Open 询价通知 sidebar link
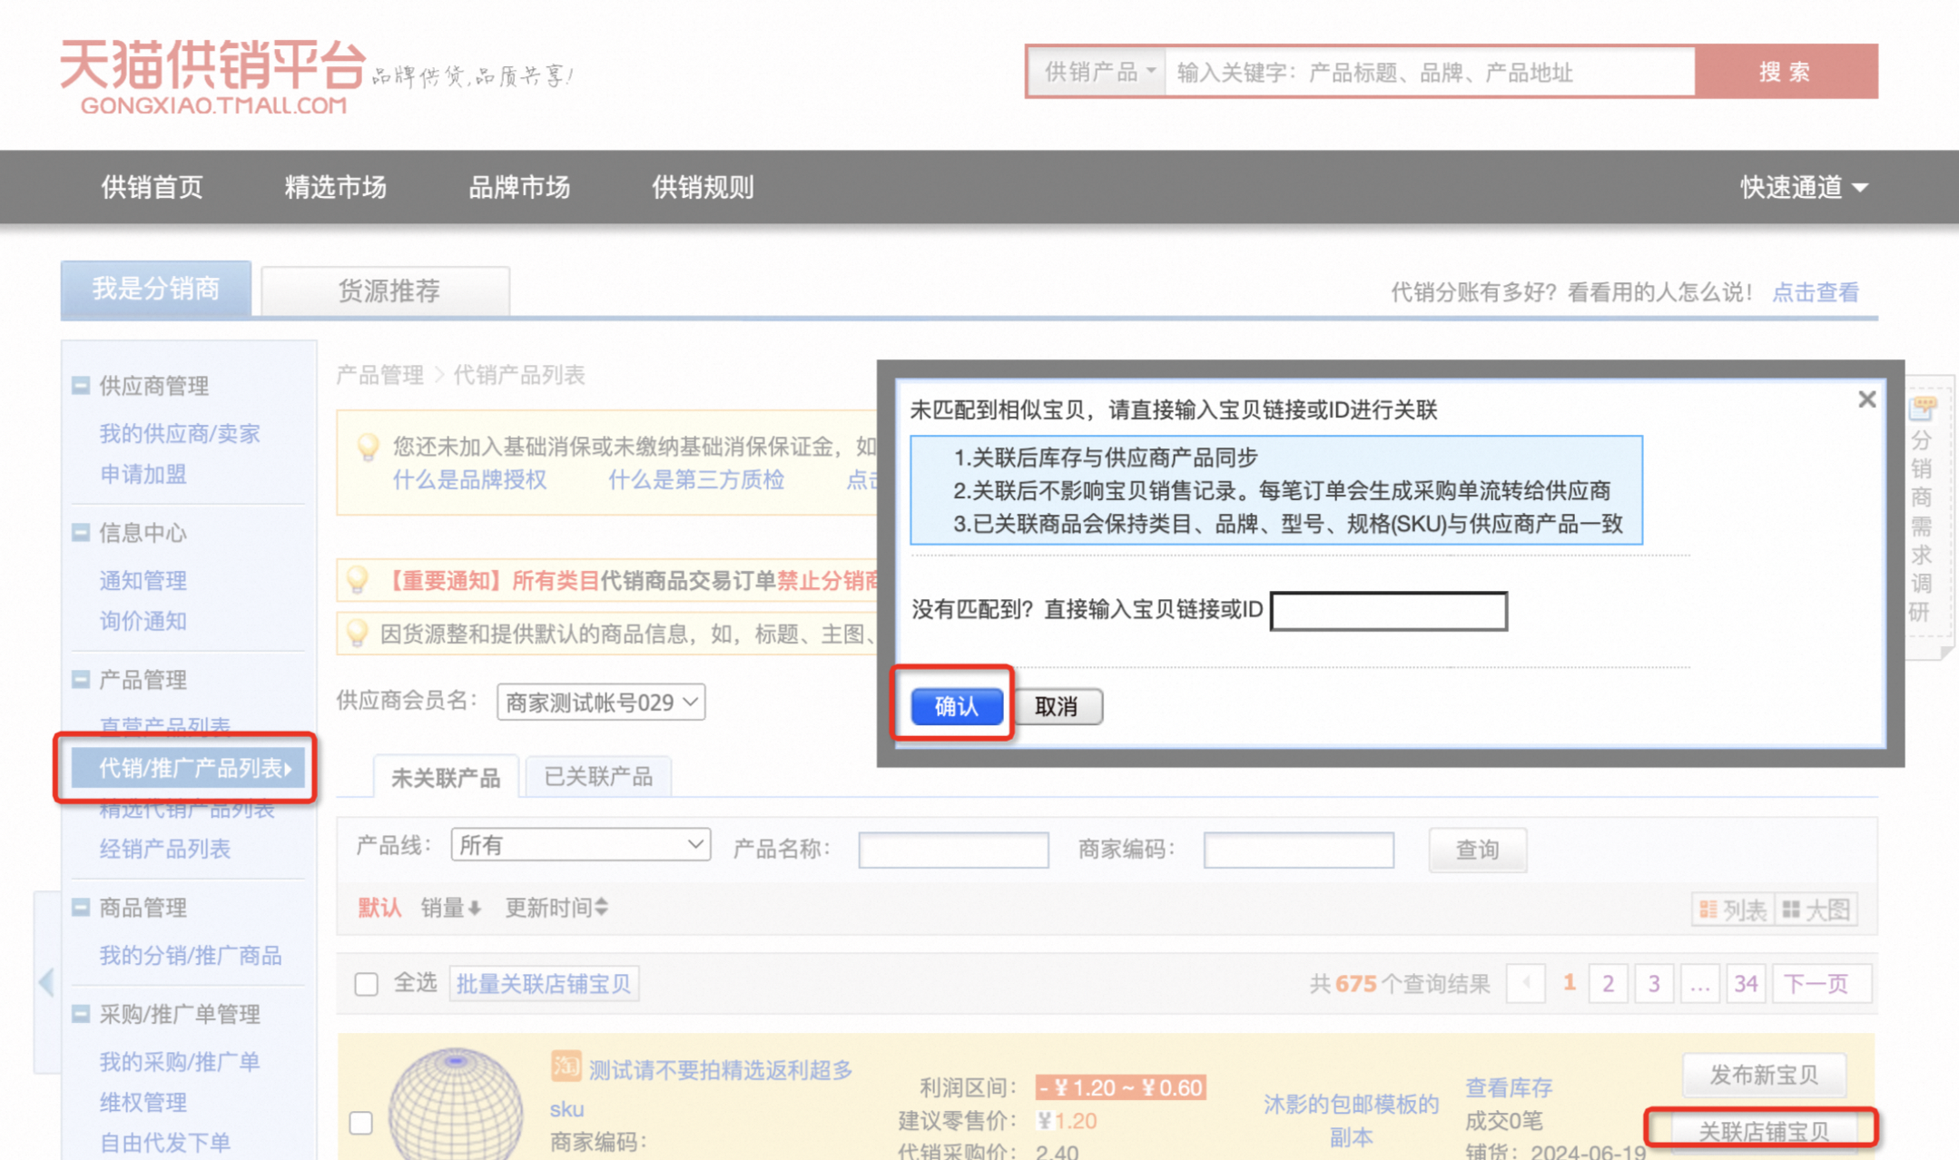This screenshot has height=1160, width=1959. pos(143,622)
